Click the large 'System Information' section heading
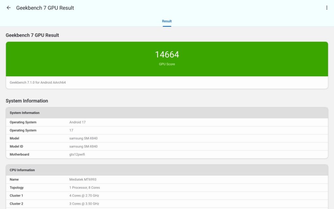334x209 pixels. pyautogui.click(x=27, y=101)
